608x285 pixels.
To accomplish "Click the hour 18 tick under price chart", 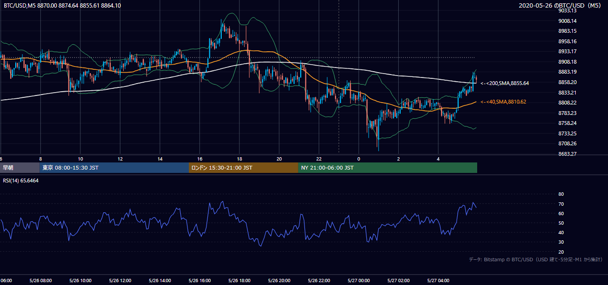I will pos(240,159).
